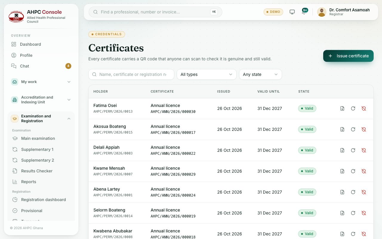This screenshot has width=382, height=239.
Task: Collapse Examination and Registration section
Action: [x=41, y=119]
